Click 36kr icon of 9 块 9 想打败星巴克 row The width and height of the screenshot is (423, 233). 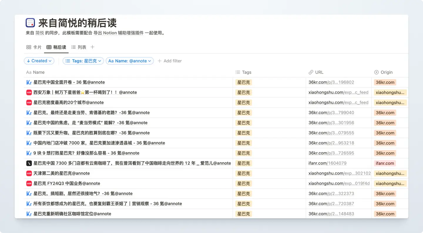point(29,153)
